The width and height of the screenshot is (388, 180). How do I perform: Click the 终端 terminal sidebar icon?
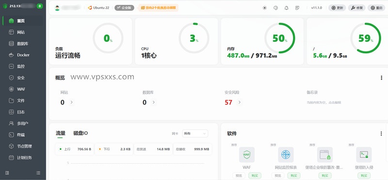click(x=11, y=135)
